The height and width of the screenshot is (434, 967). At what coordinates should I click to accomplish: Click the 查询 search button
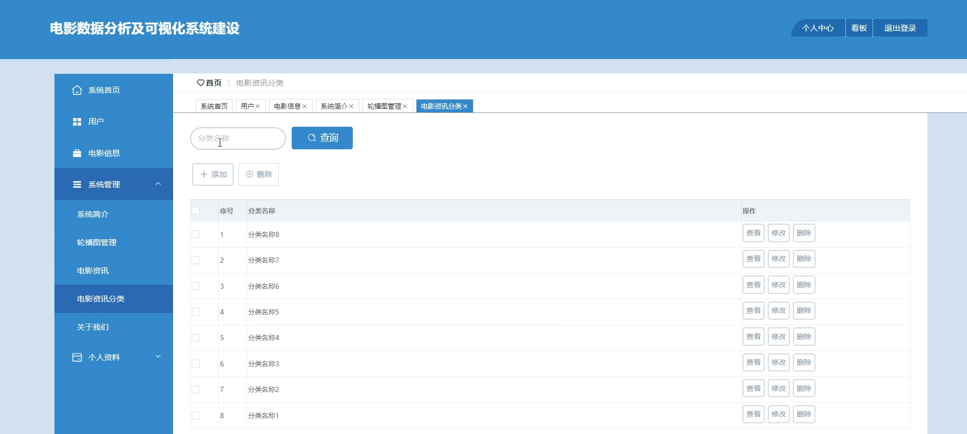point(322,138)
